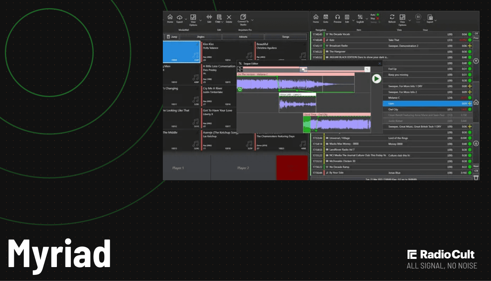Switch to Adverts tab in MediaWall

click(243, 37)
